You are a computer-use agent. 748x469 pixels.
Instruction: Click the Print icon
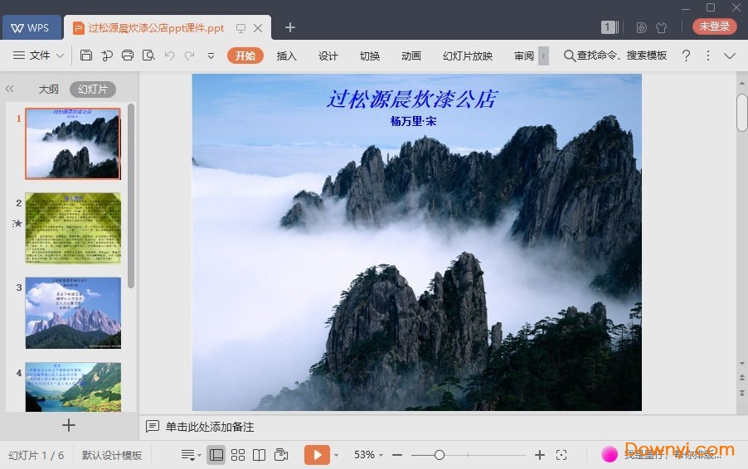128,56
